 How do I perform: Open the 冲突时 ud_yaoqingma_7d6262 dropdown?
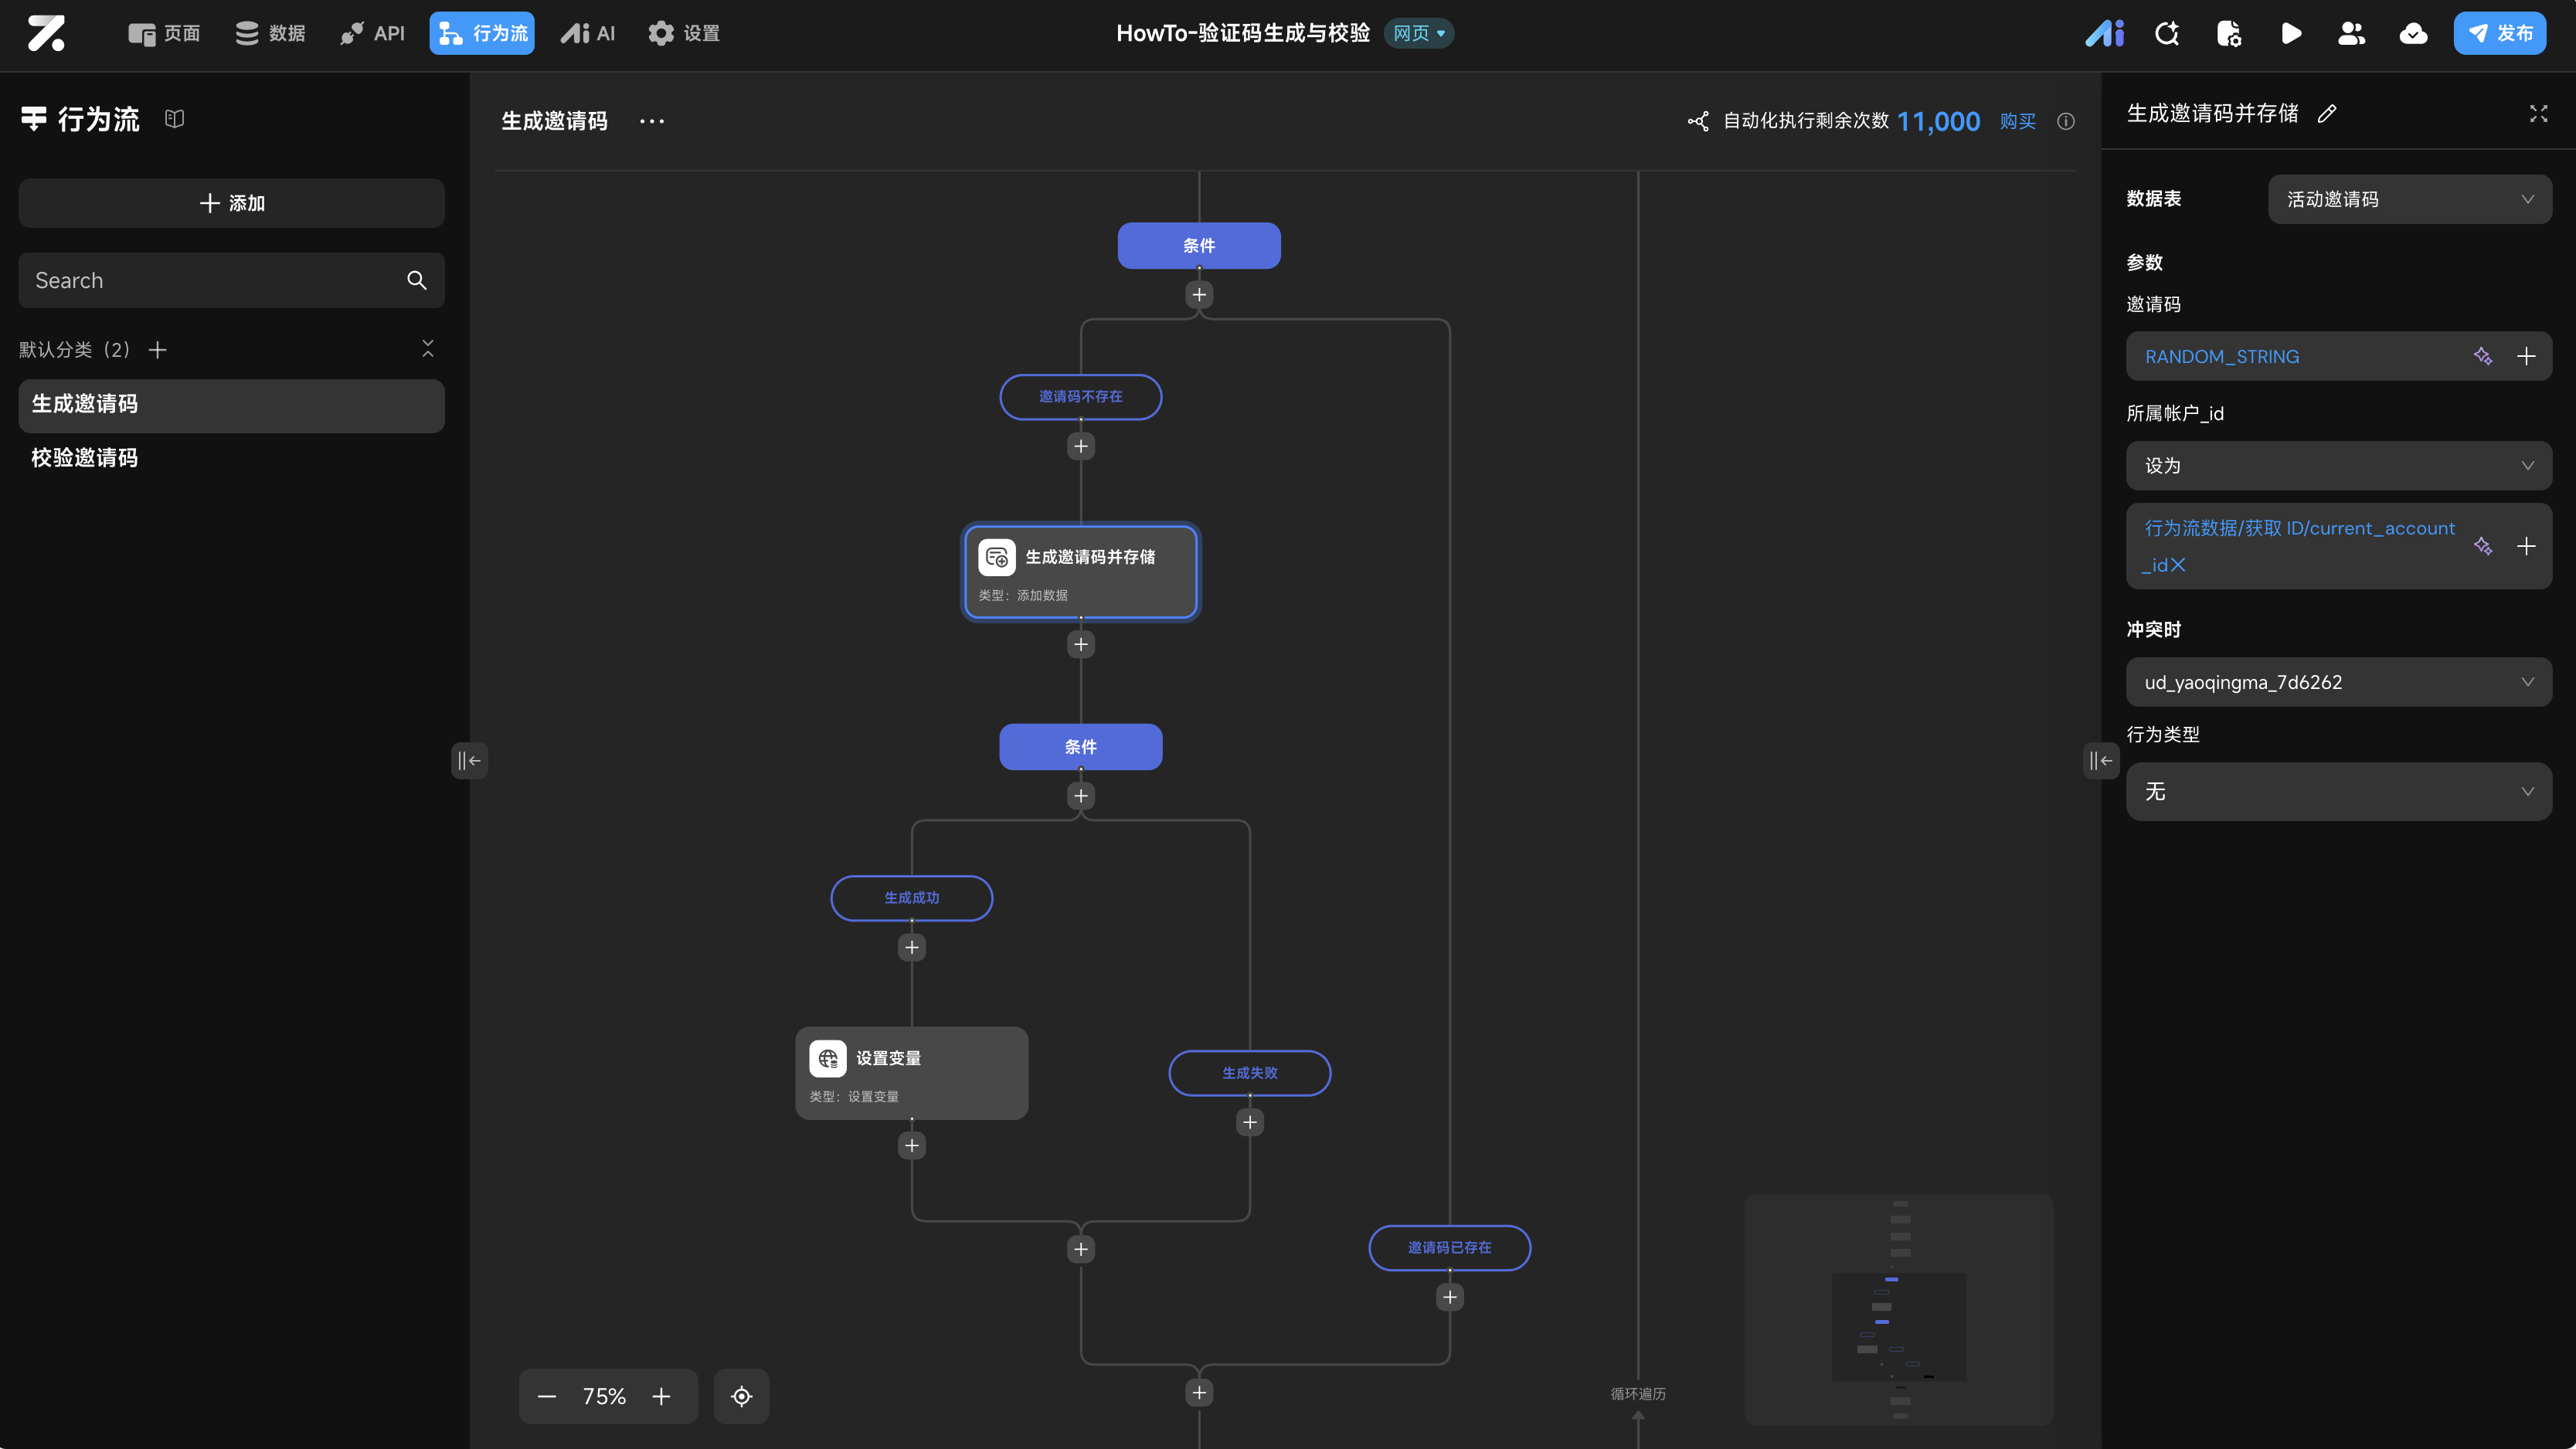click(x=2338, y=682)
